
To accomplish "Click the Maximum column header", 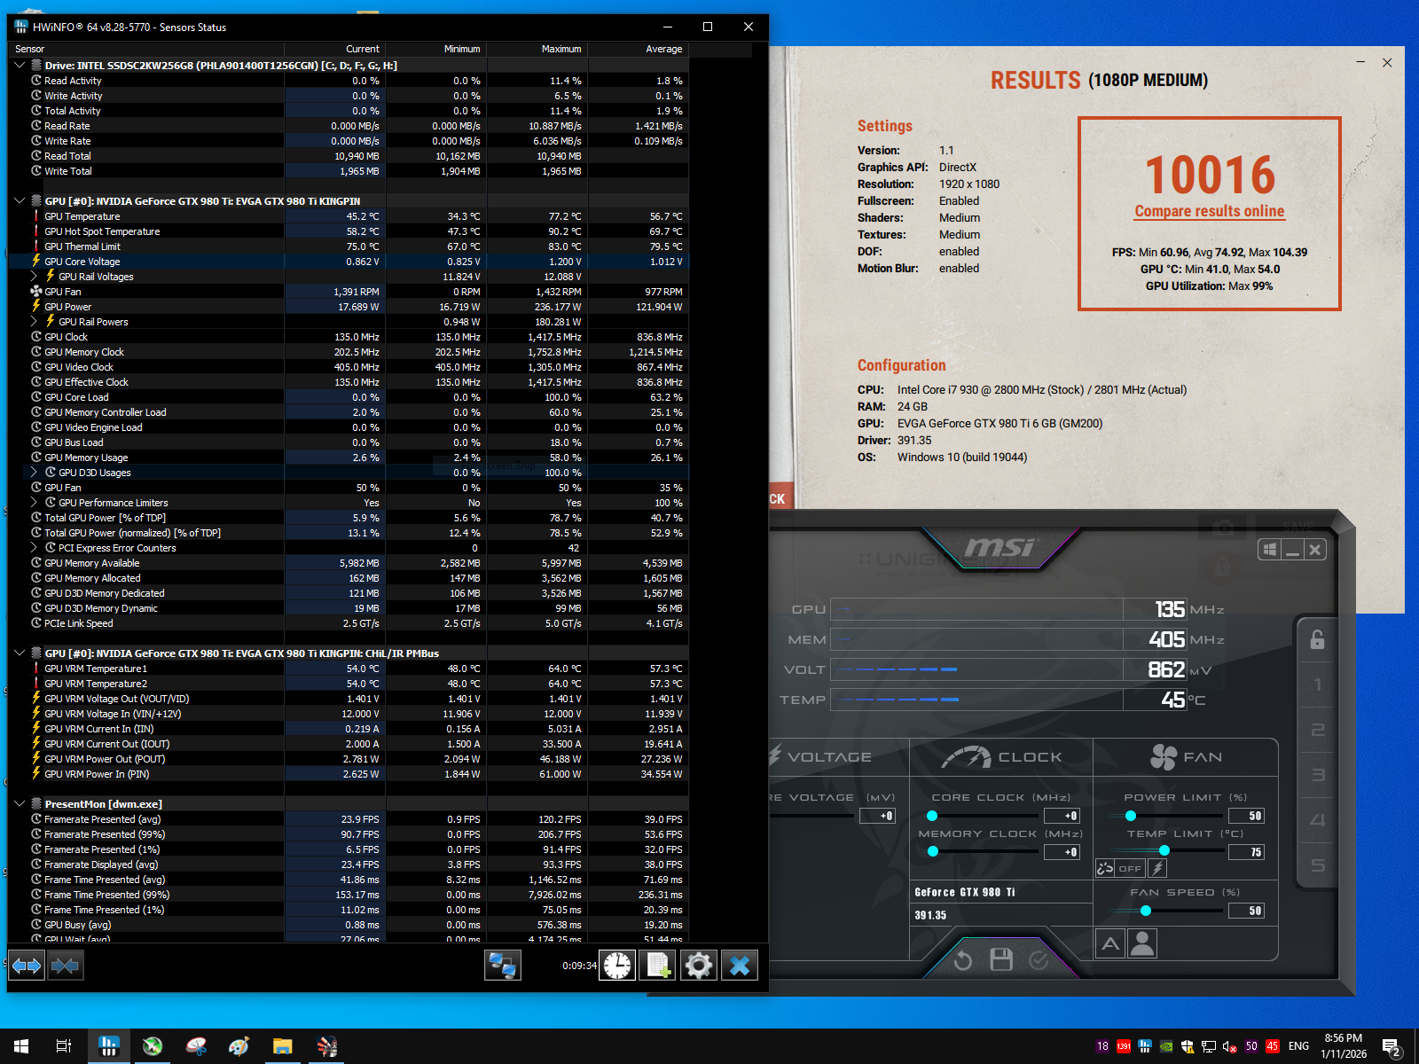I will (537, 50).
